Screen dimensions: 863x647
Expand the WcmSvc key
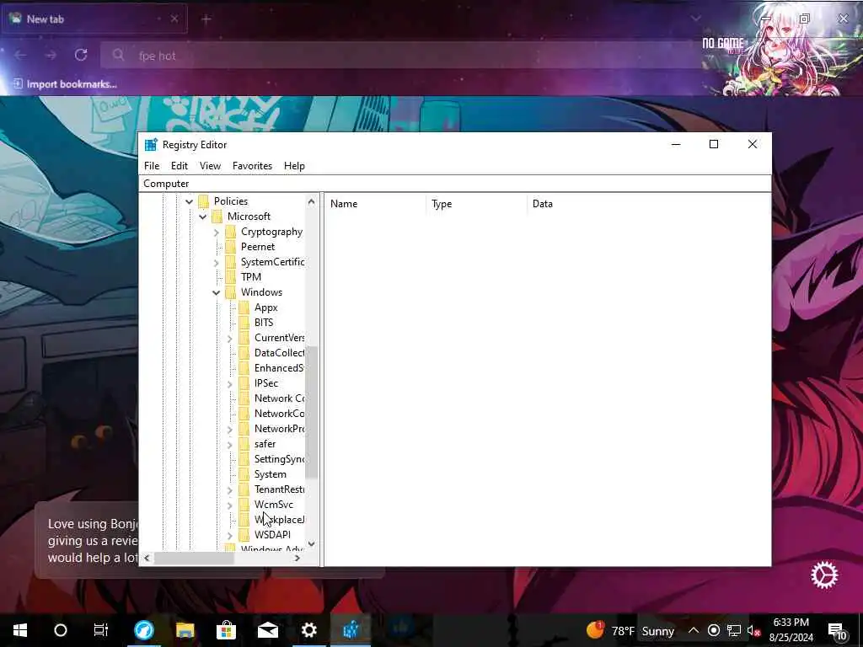click(x=230, y=505)
